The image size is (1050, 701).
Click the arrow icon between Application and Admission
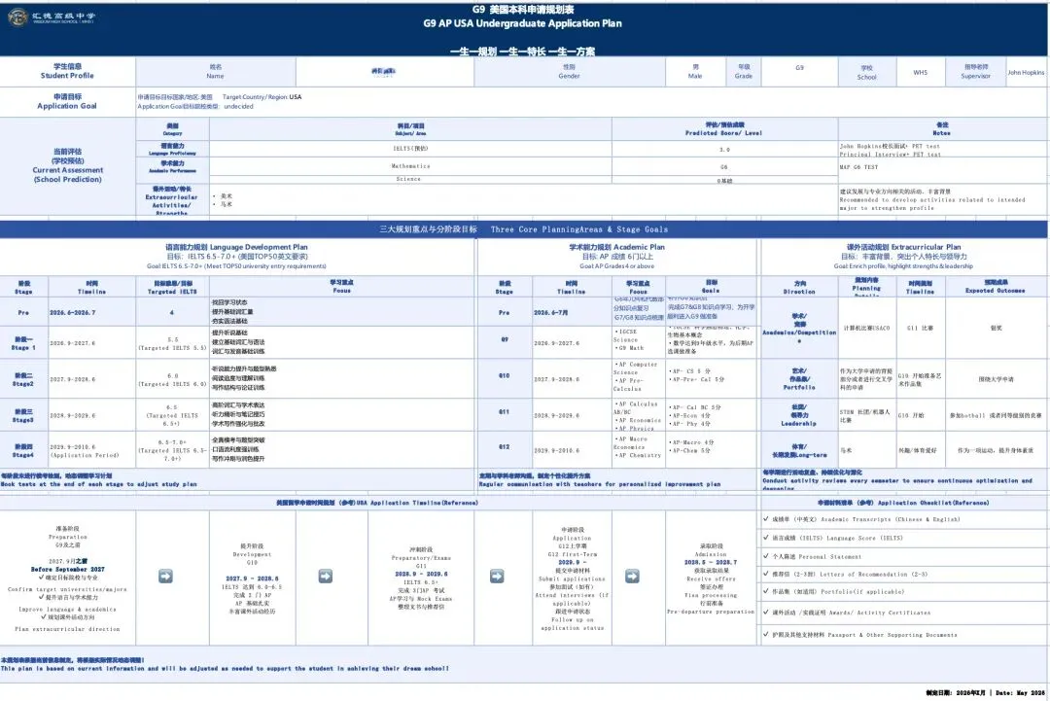(632, 577)
